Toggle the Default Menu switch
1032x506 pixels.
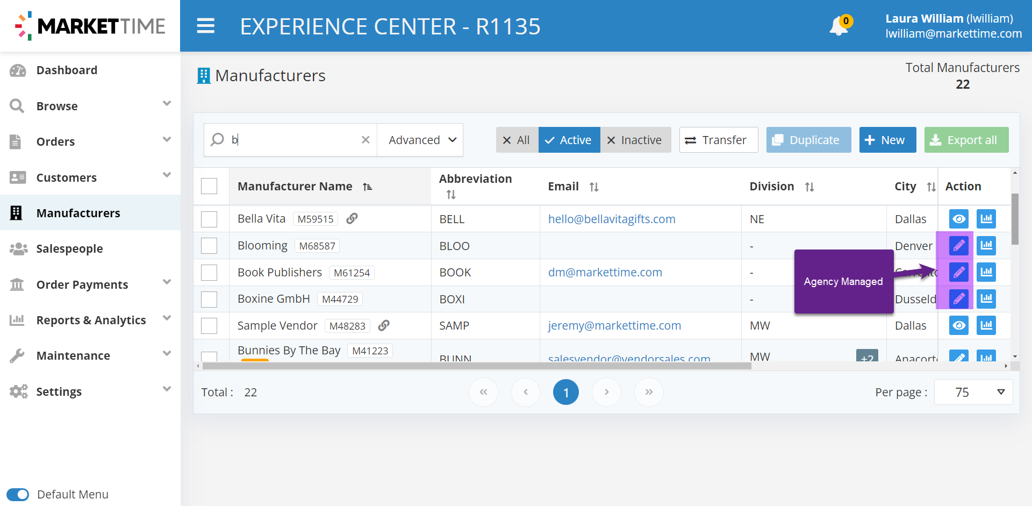click(18, 494)
